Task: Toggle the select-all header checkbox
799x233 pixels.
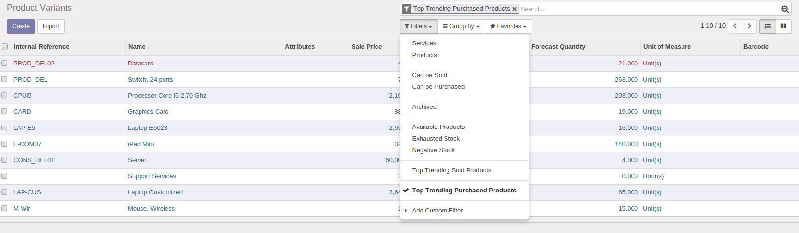Action: [x=5, y=46]
